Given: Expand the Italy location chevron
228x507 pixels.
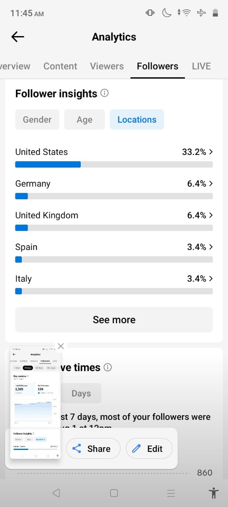Looking at the screenshot, I should (x=211, y=278).
